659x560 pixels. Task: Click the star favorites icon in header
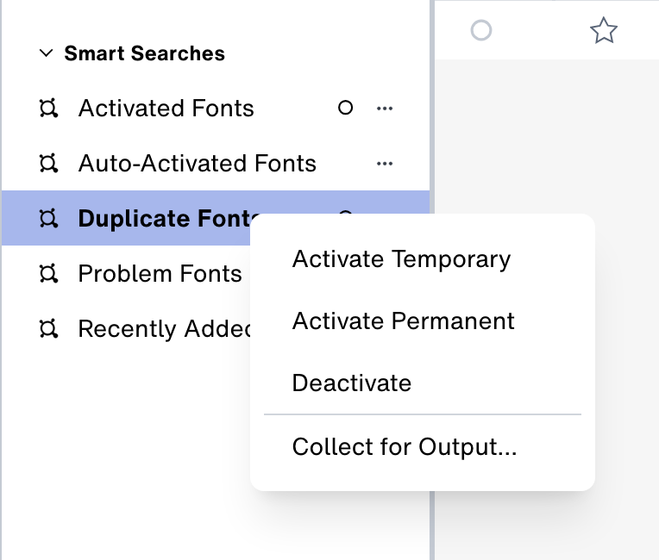tap(604, 32)
